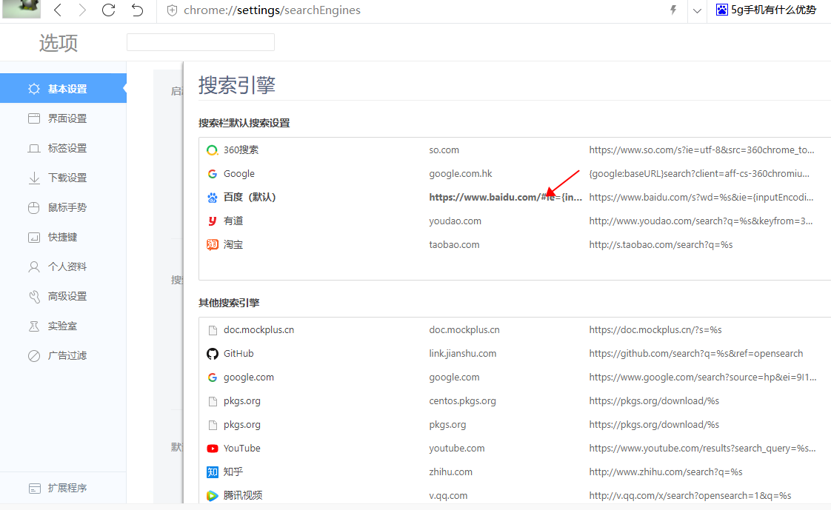
Task: Click the link.jianshu.com keyword cell
Action: tap(463, 353)
